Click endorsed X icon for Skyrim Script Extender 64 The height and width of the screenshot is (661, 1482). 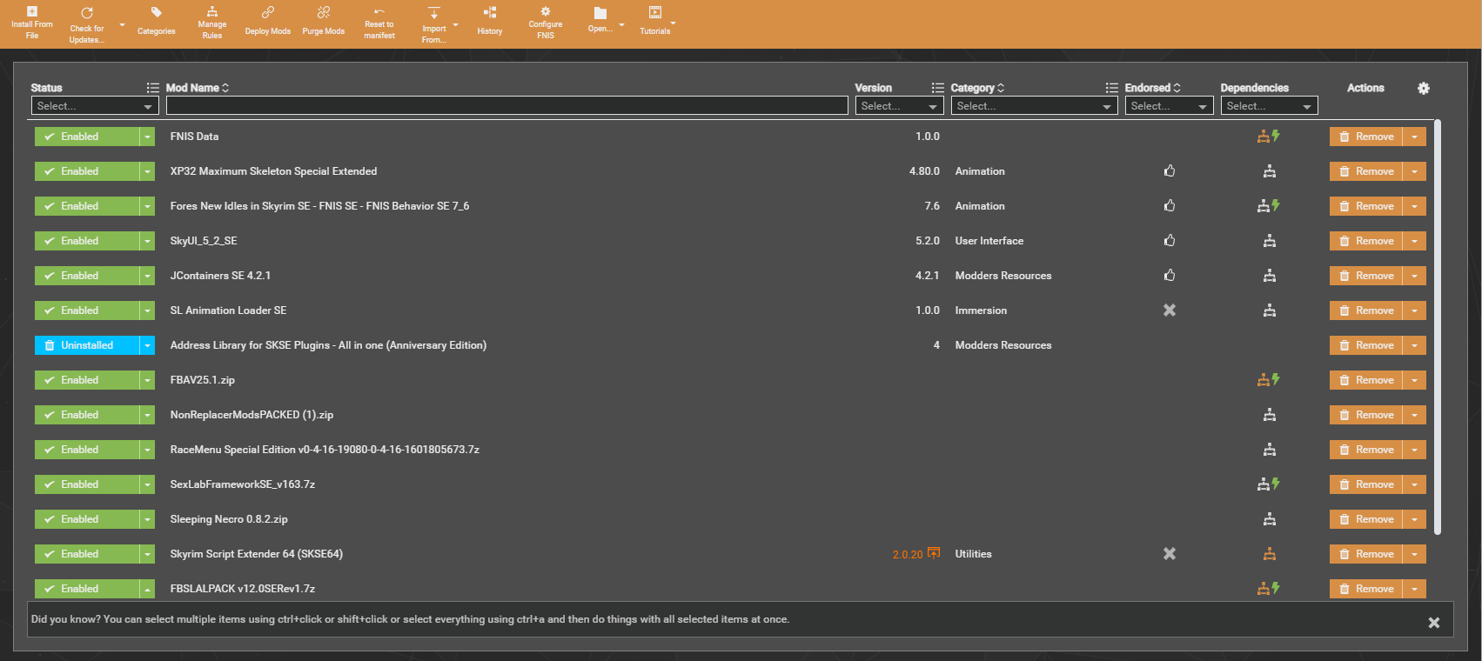click(1170, 554)
